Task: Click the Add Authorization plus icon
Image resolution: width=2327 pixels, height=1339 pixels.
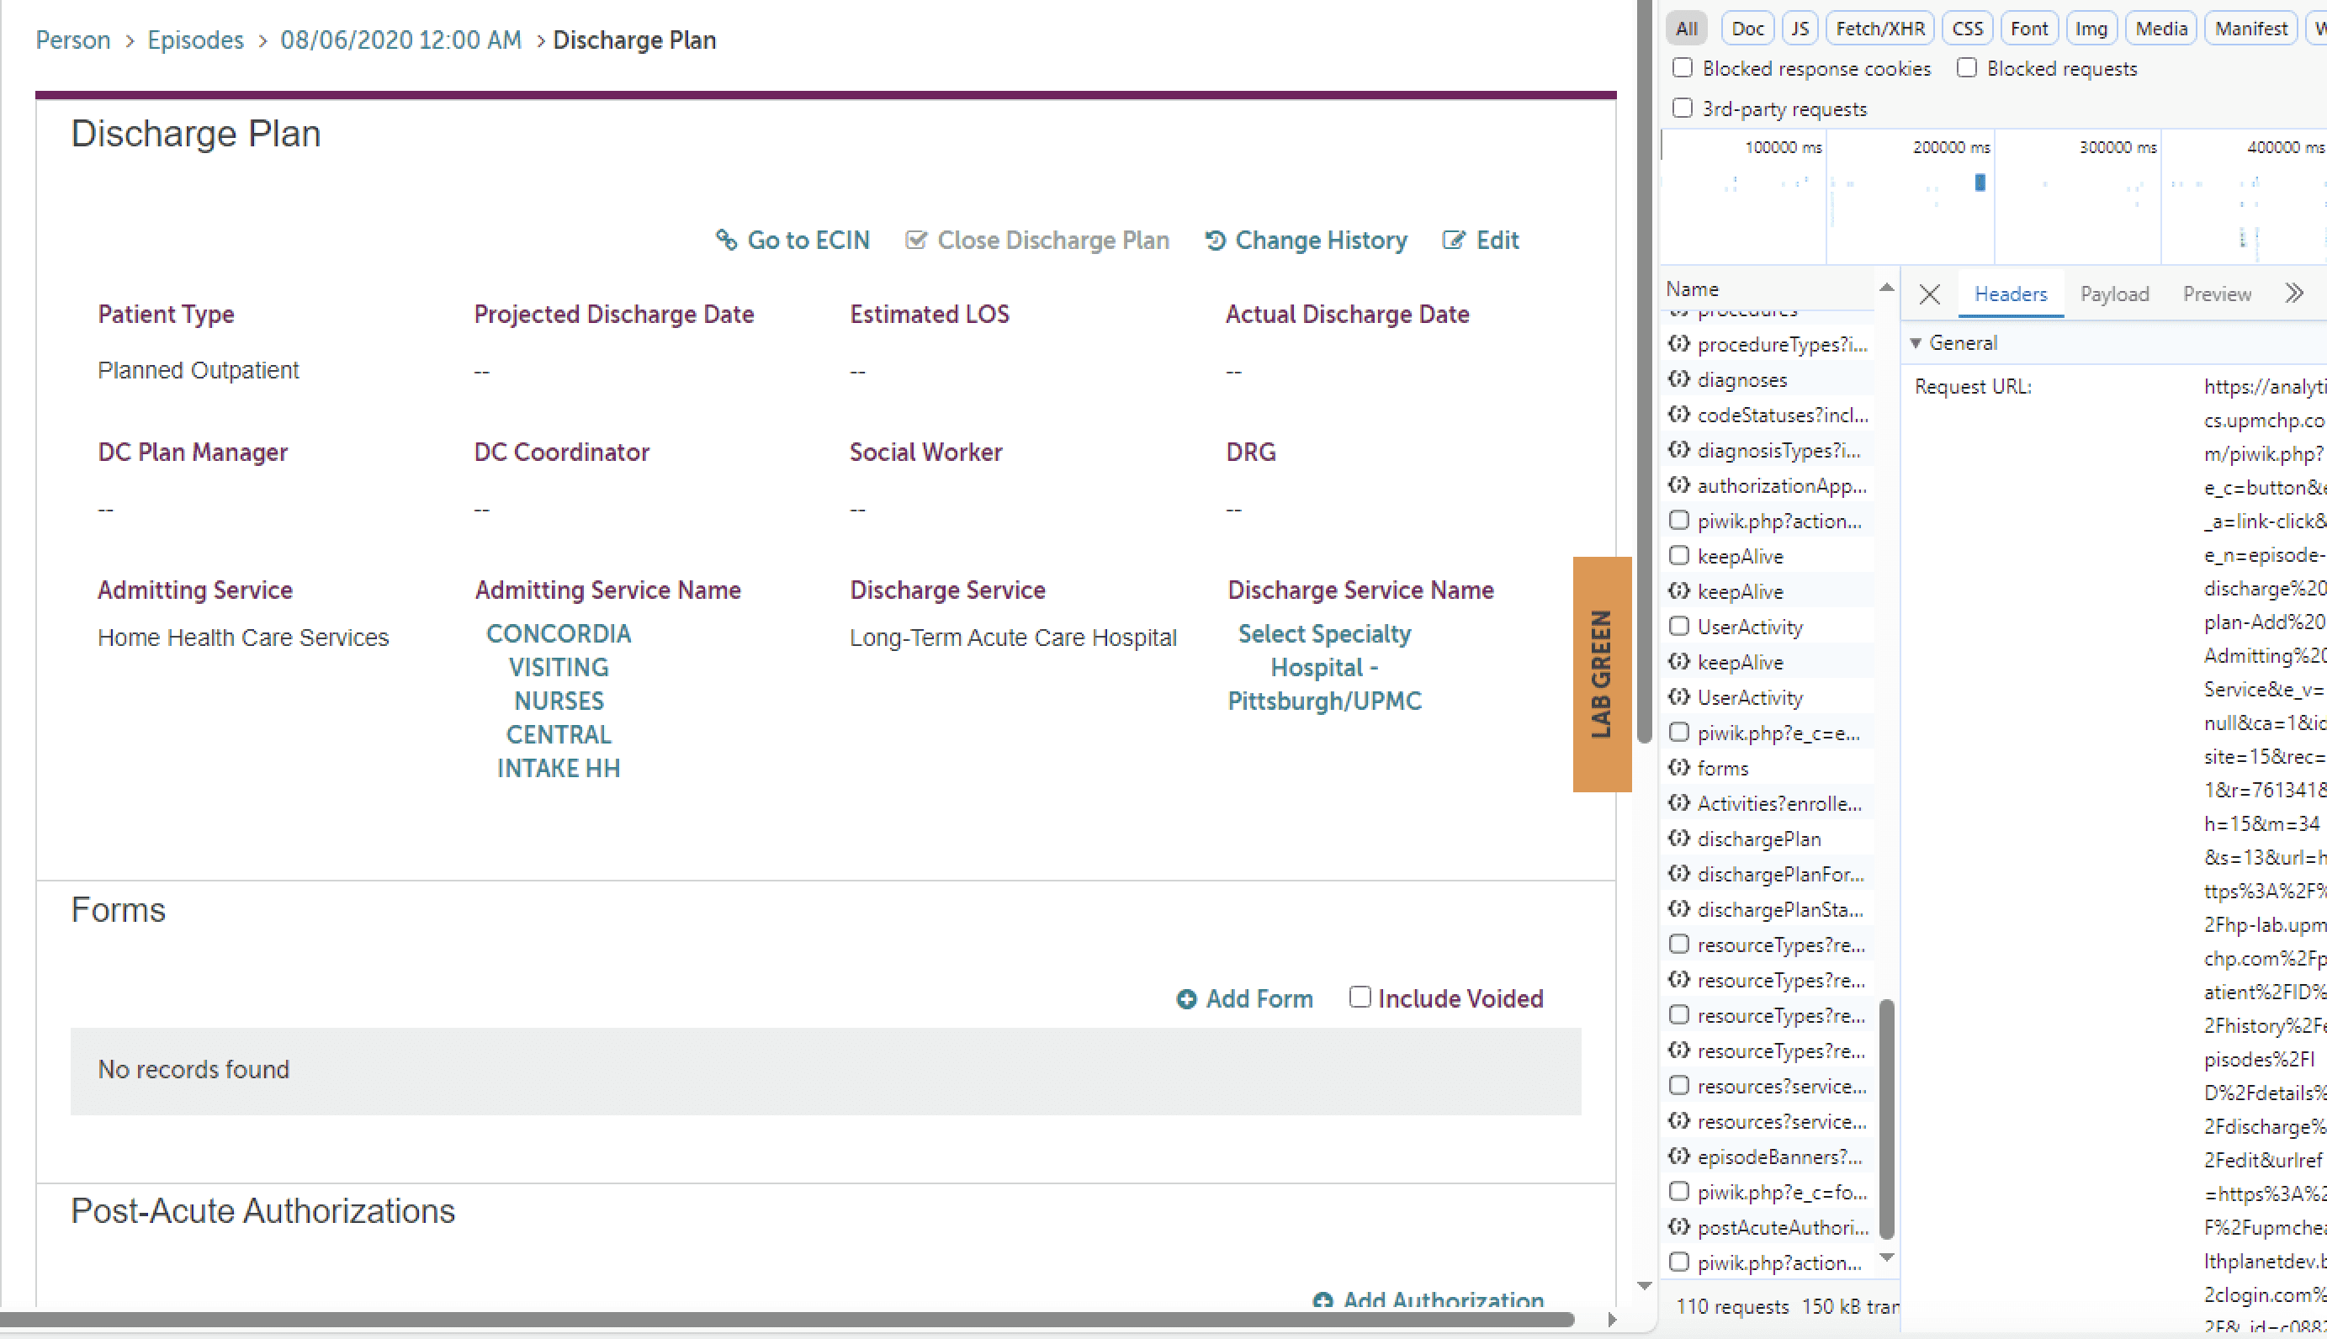Action: click(1323, 1299)
